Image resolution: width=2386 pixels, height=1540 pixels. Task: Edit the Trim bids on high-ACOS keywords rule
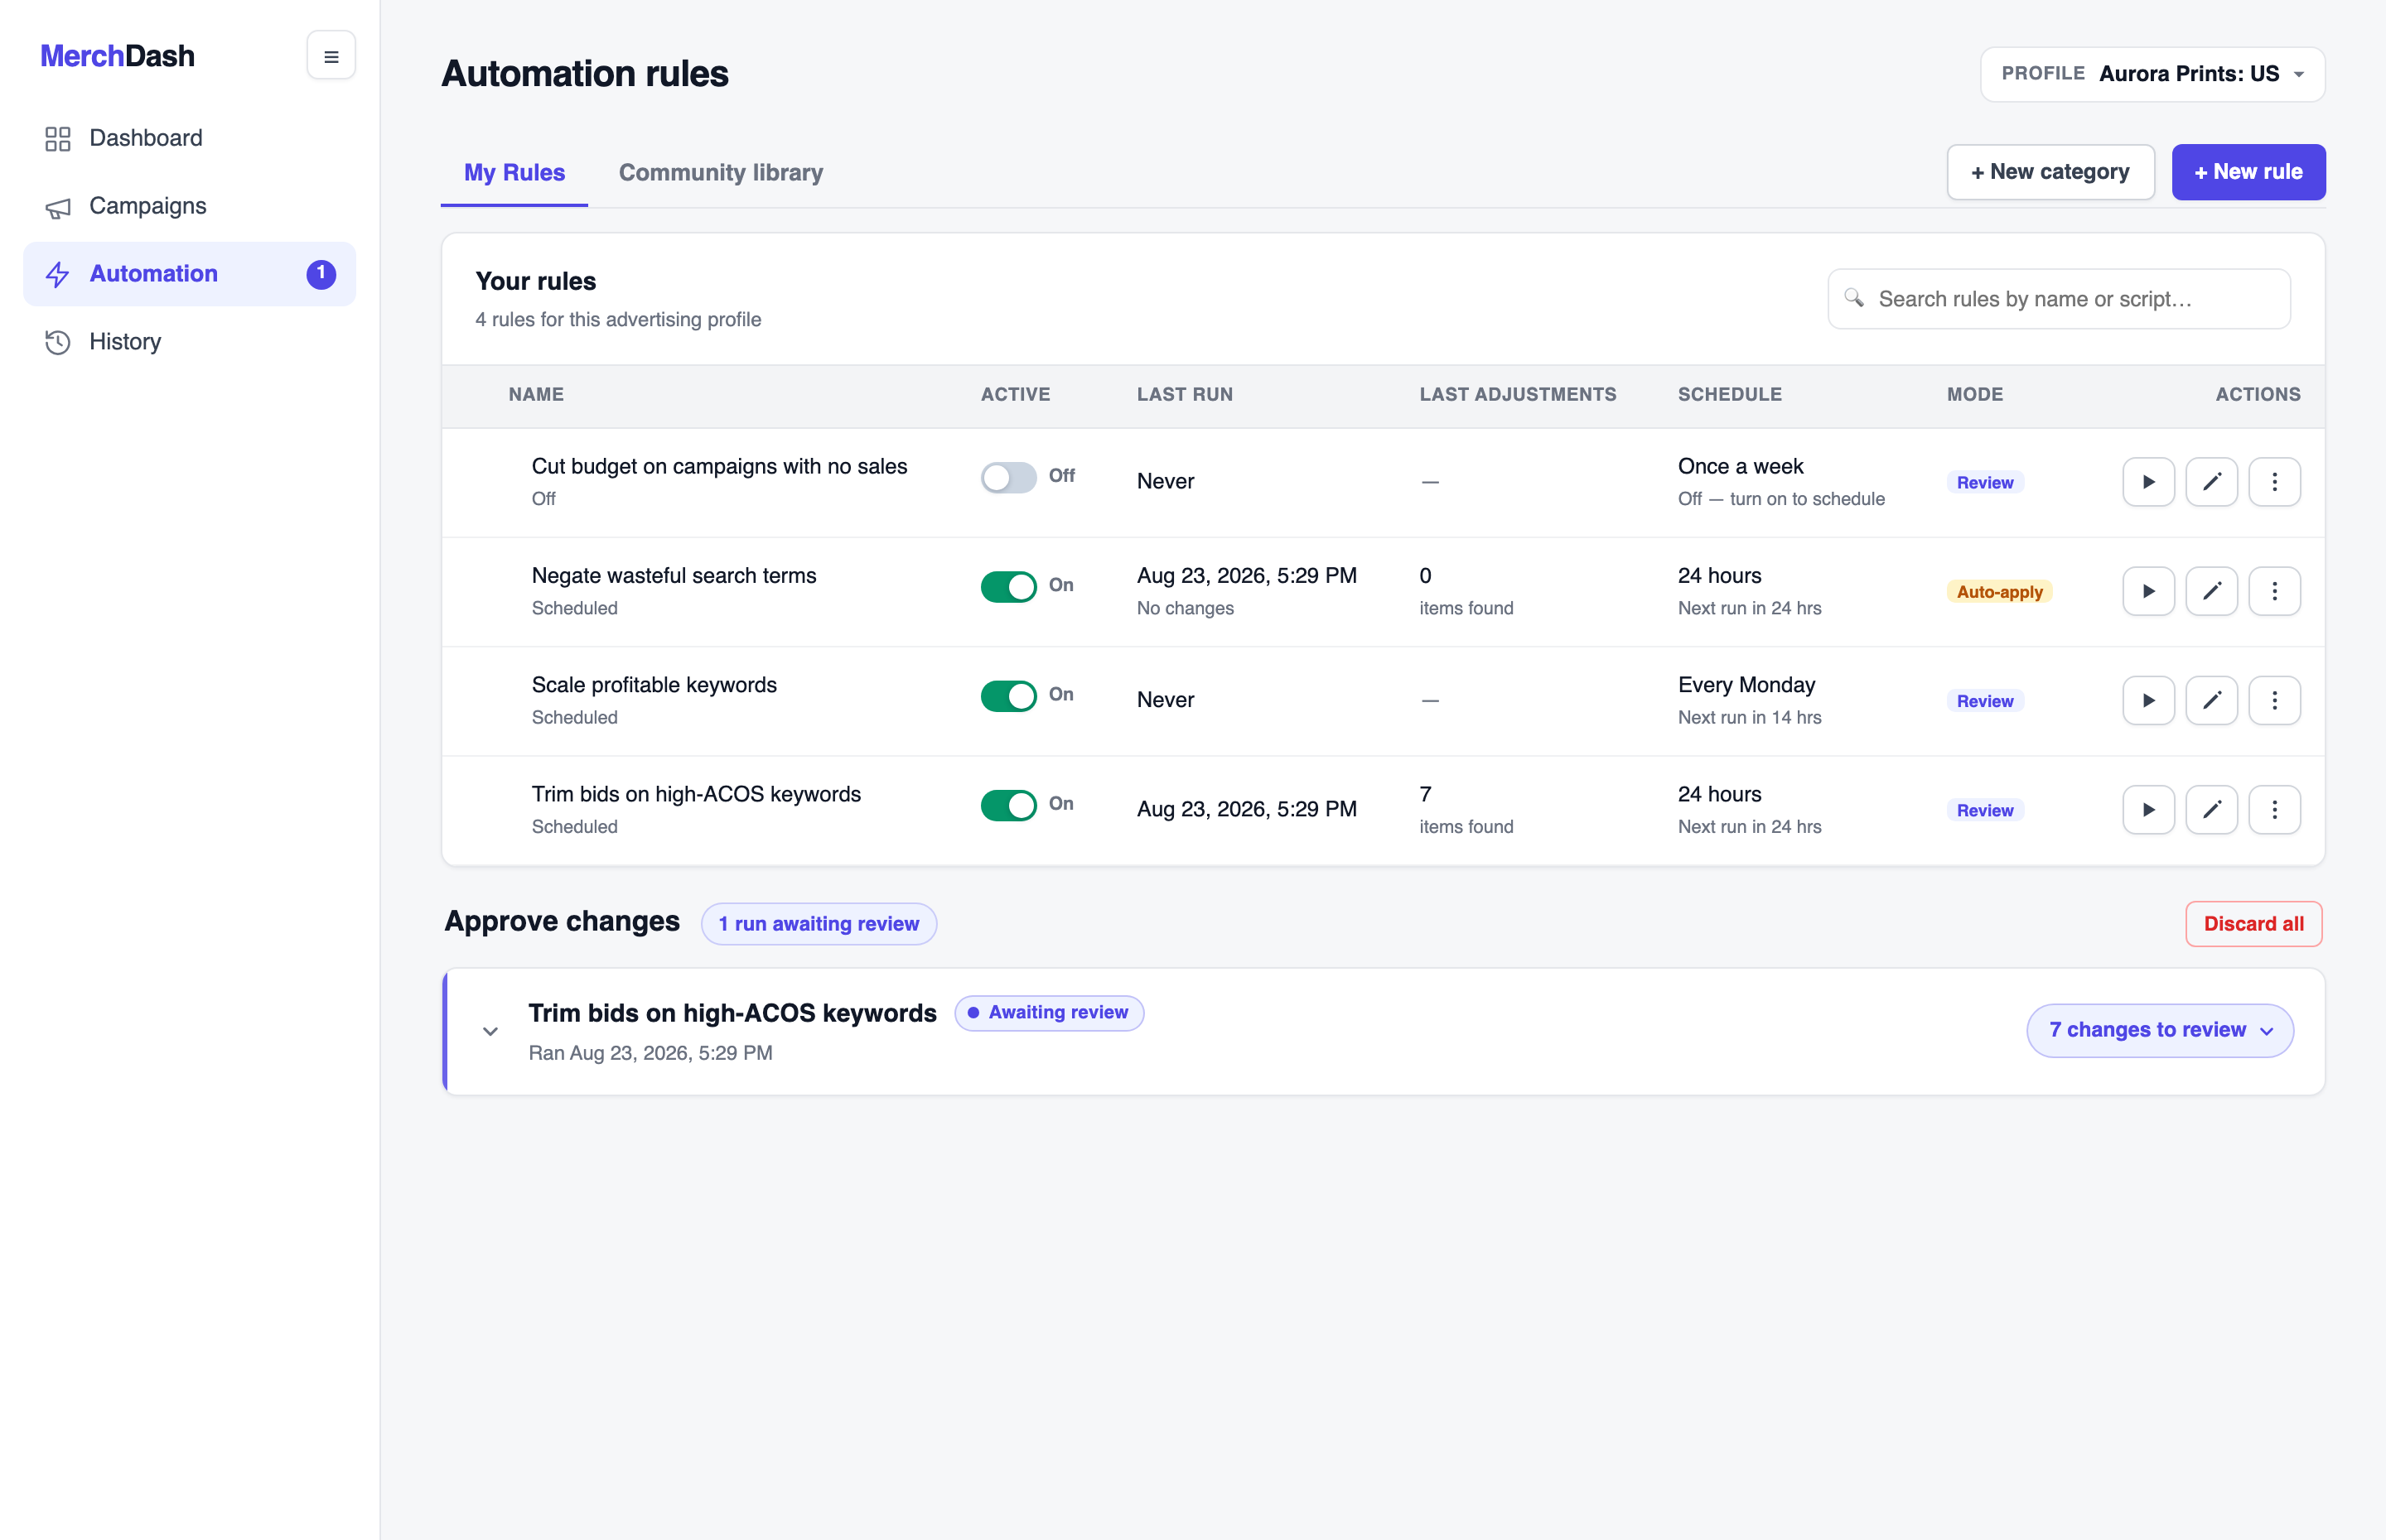(2211, 809)
